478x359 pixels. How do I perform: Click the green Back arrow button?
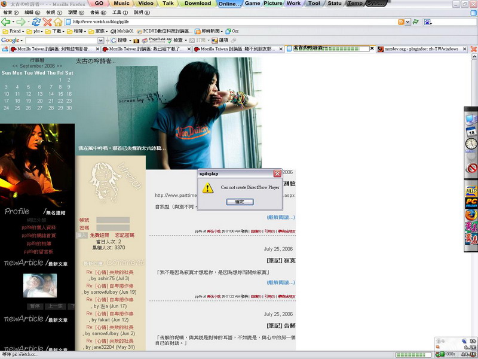click(6, 22)
